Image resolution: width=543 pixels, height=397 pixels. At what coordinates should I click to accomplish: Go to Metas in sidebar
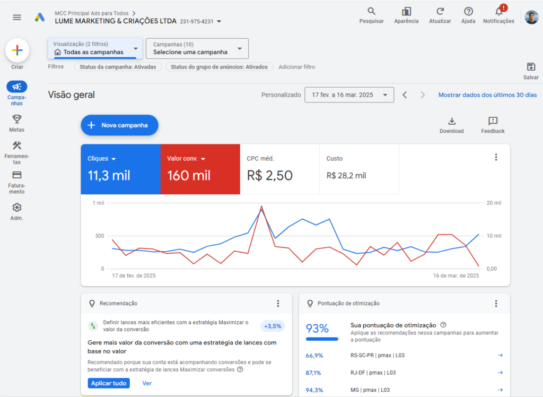click(17, 119)
